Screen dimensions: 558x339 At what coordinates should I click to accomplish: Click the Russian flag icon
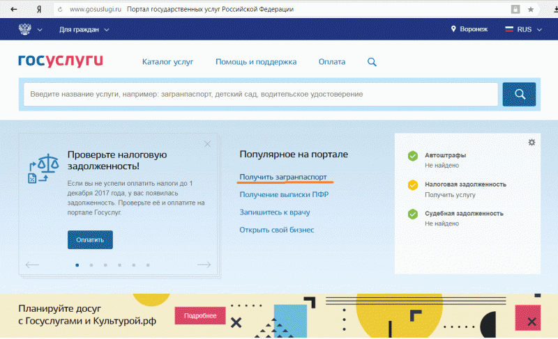click(x=509, y=29)
